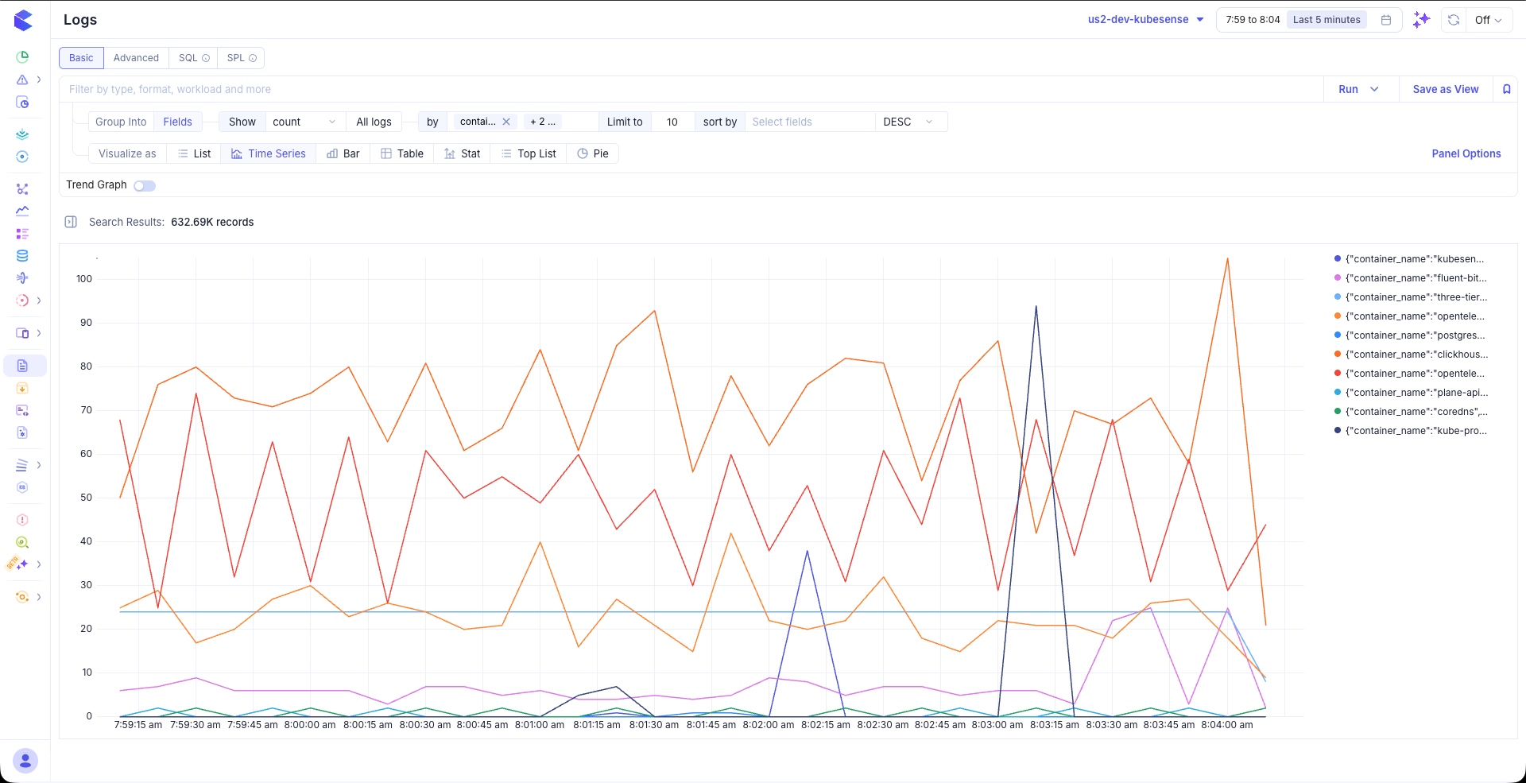Expand the chevron beside the clipboard icon
Screen dimensions: 1526x783
tap(39, 333)
